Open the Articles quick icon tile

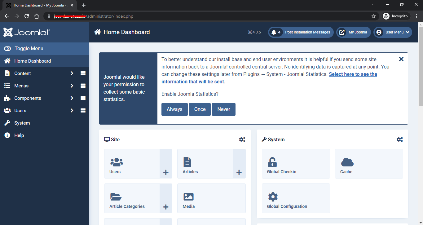pyautogui.click(x=205, y=164)
